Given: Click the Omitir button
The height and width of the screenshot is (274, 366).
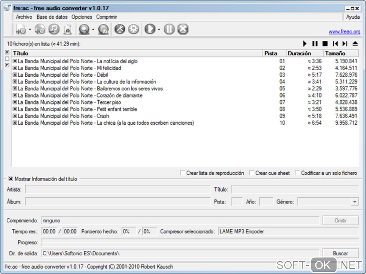Looking at the screenshot, I should pyautogui.click(x=340, y=220).
